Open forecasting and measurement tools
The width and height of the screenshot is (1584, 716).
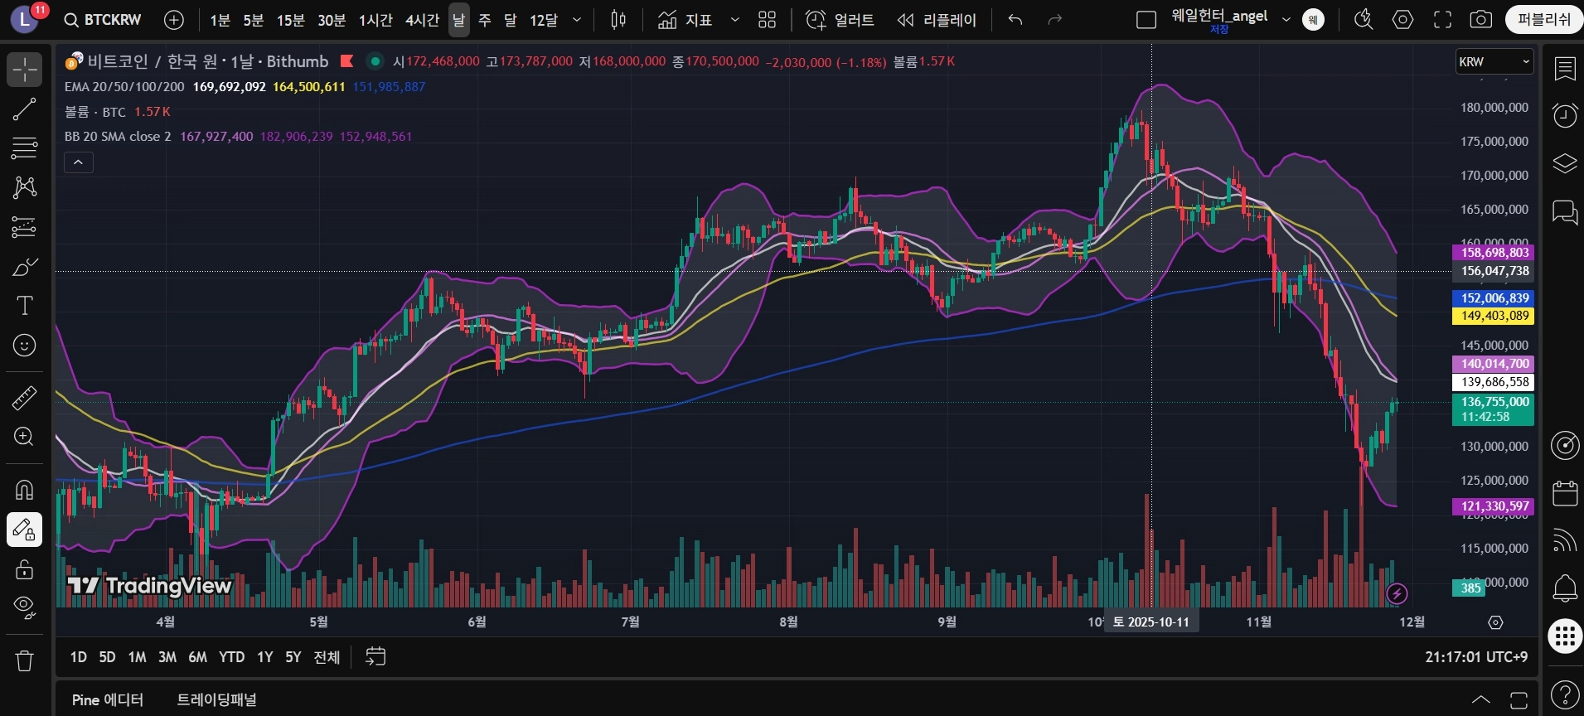(25, 226)
